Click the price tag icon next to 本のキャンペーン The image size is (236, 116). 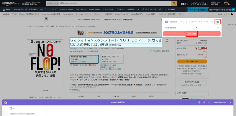[x=232, y=14]
